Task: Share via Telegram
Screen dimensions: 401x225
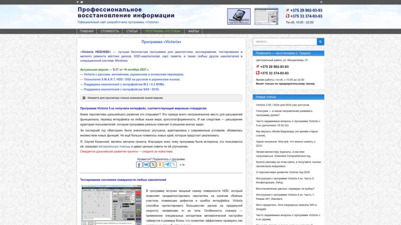Action: click(x=167, y=164)
